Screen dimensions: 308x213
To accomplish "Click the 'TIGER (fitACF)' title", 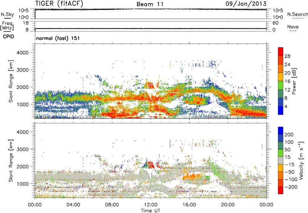I will pos(59,3).
